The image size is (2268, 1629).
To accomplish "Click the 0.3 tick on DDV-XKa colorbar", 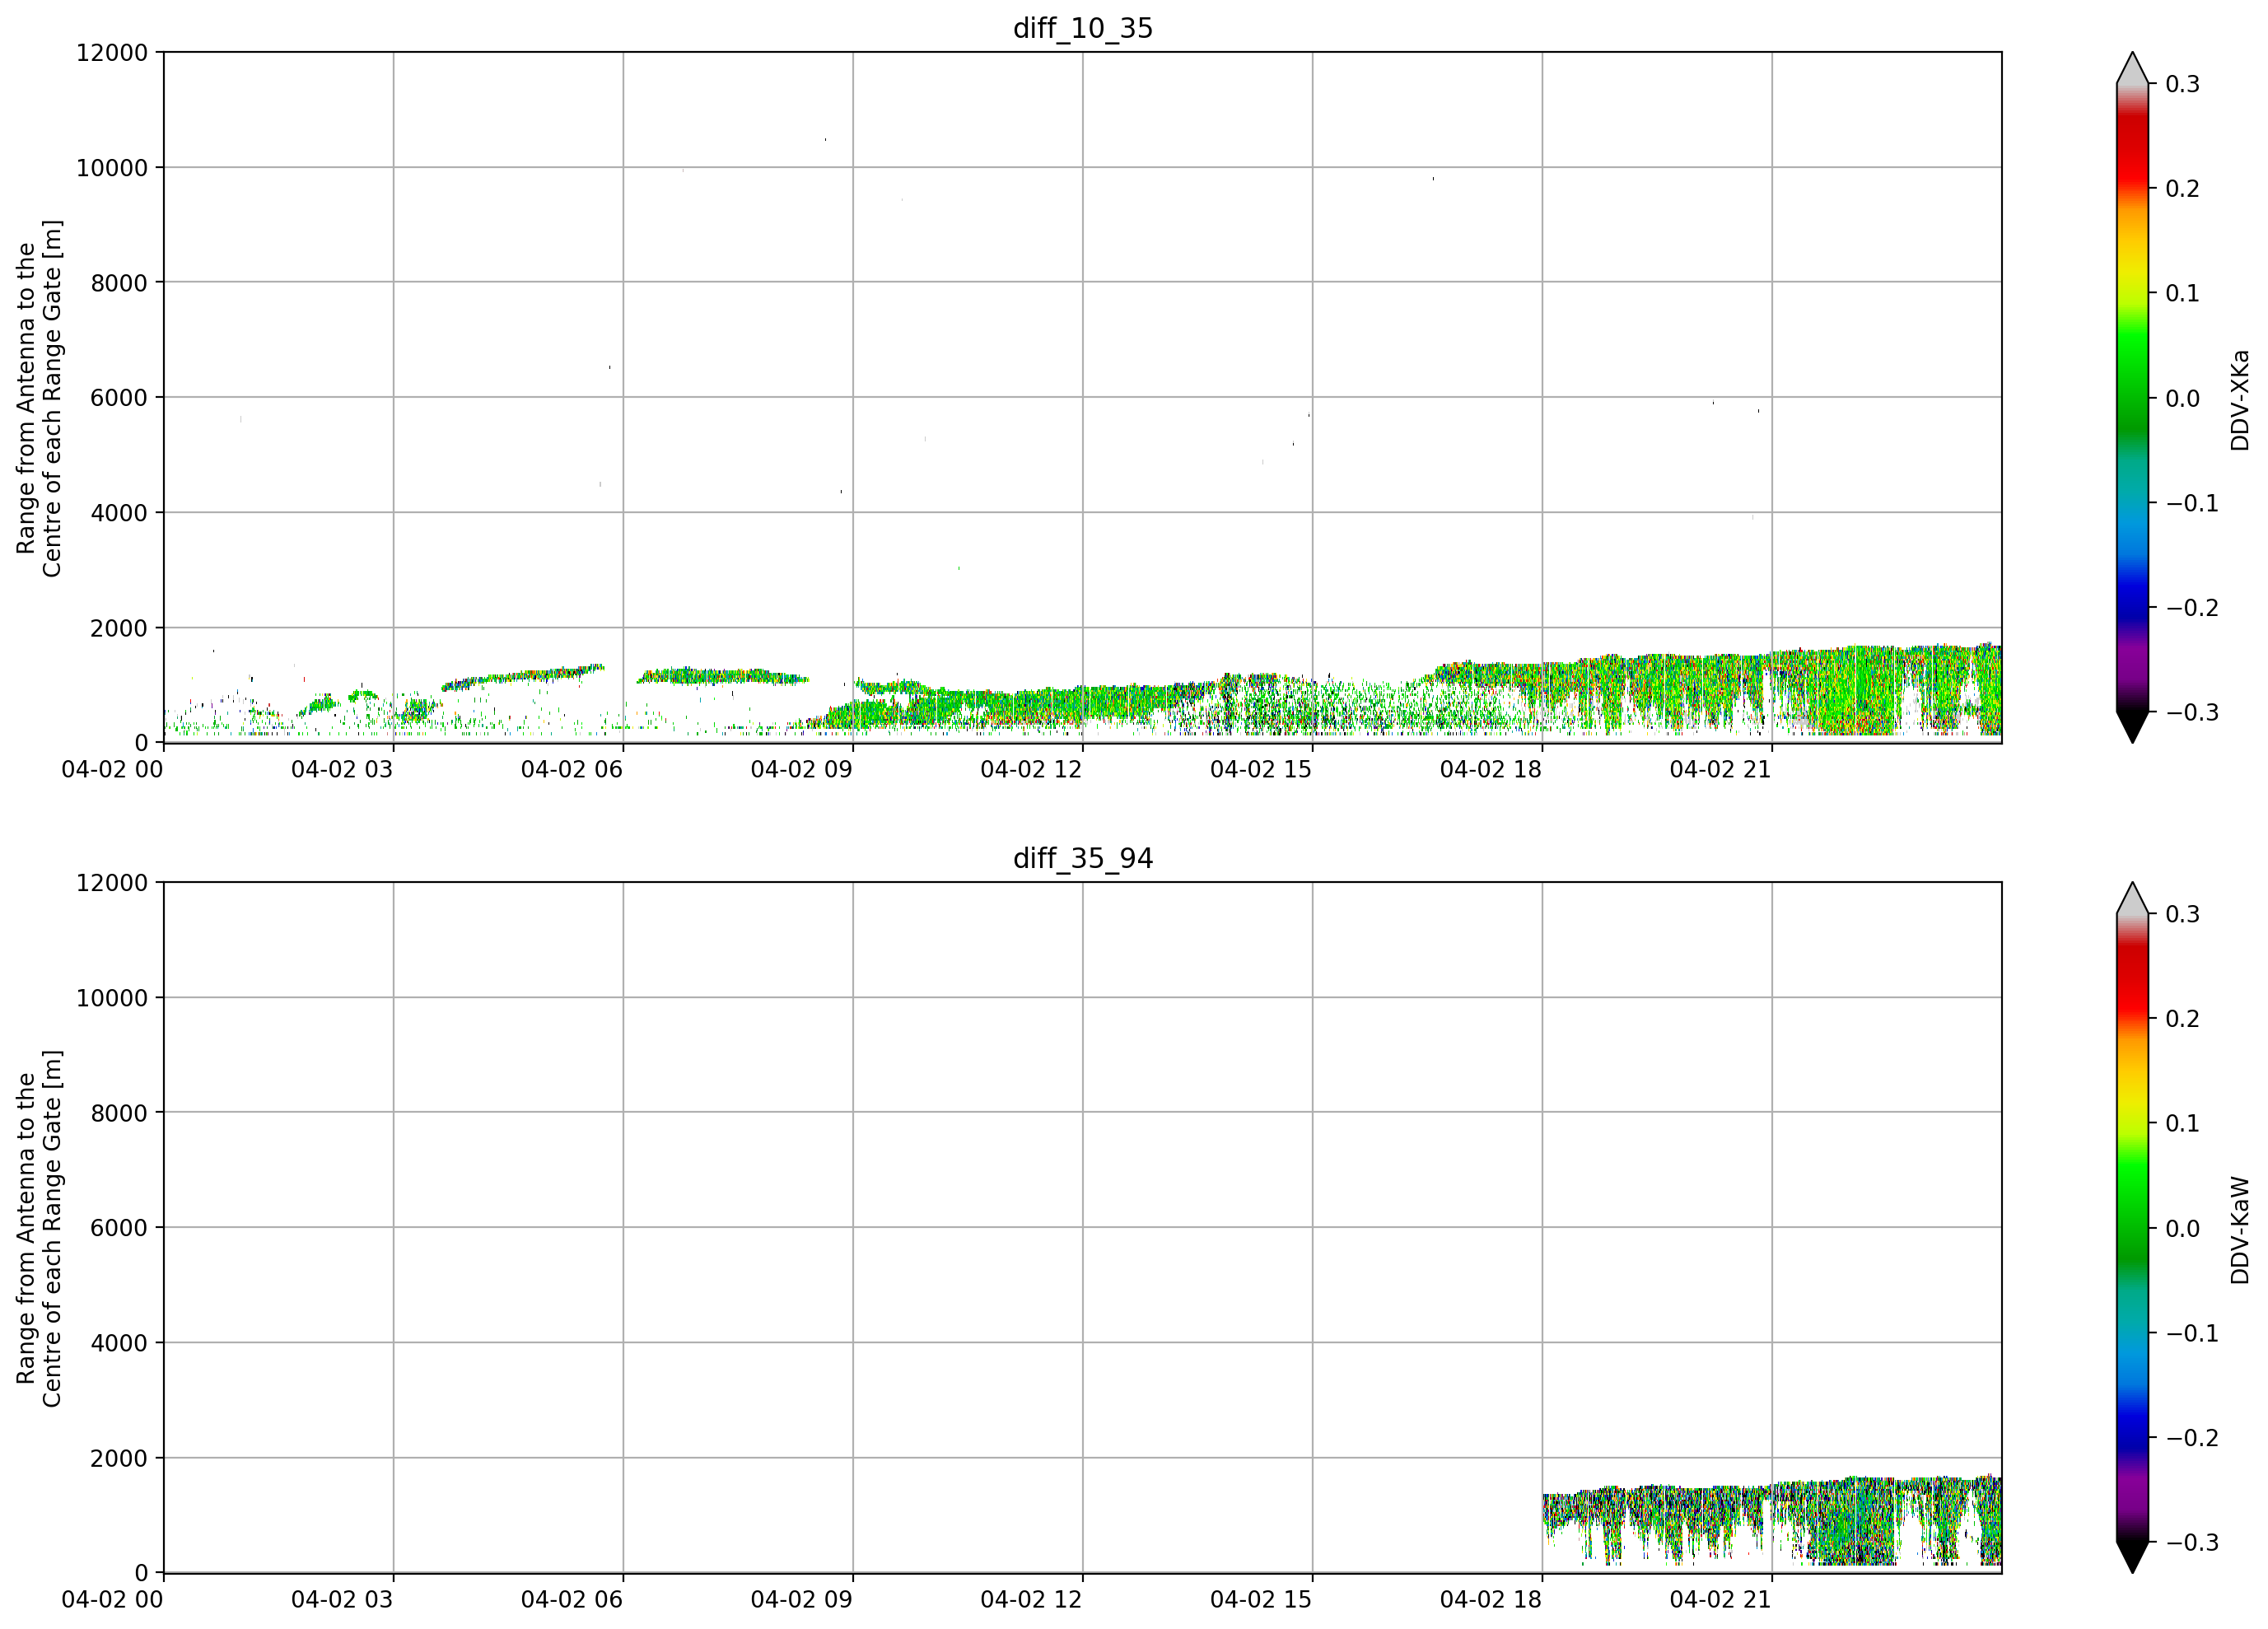I will click(x=2183, y=84).
